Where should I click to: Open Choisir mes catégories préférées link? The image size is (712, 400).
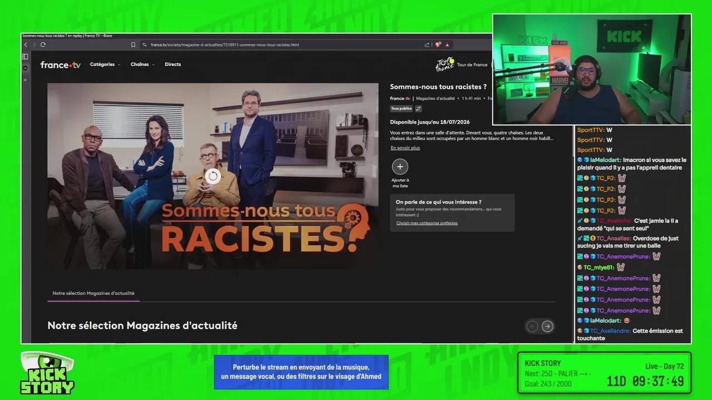click(427, 223)
